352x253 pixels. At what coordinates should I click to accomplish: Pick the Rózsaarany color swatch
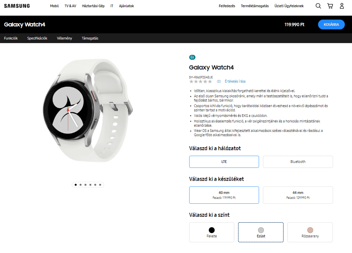[310, 232]
